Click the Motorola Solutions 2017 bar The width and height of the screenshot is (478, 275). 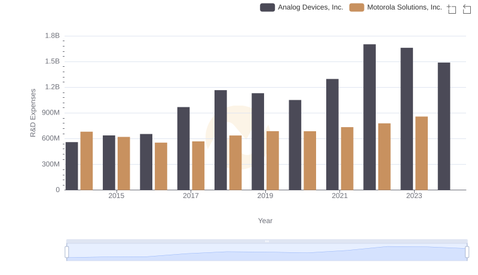click(x=198, y=166)
